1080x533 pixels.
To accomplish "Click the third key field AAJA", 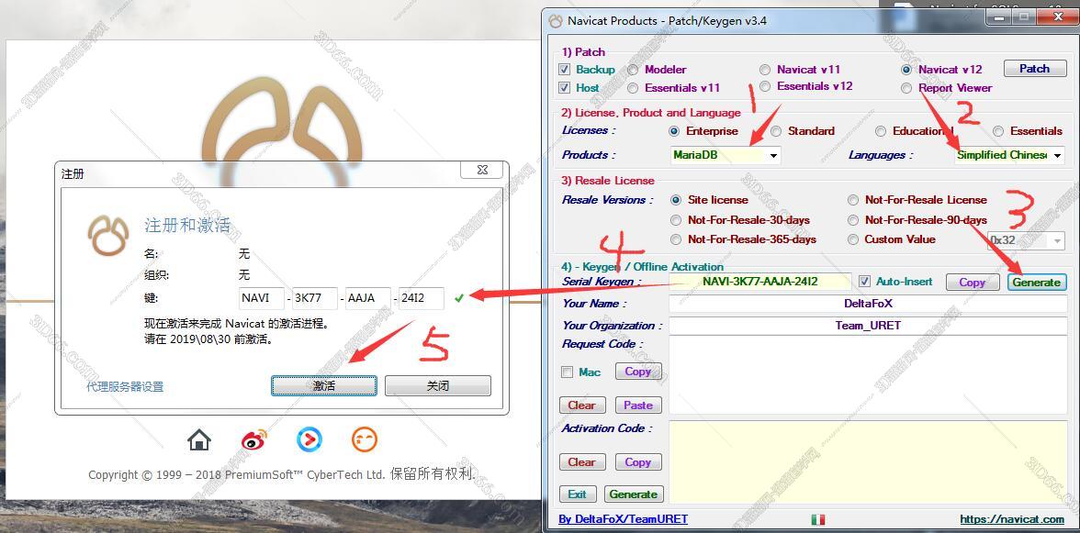I will [x=367, y=298].
